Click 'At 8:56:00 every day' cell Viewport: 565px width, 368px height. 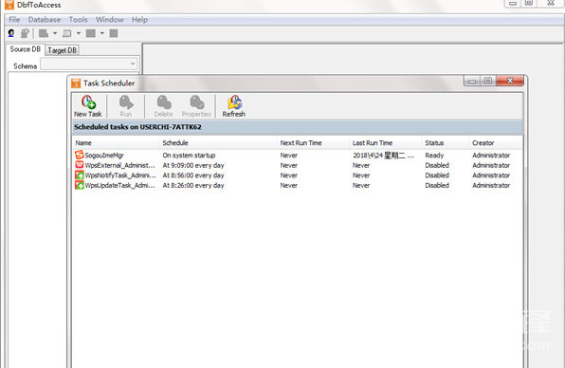pyautogui.click(x=193, y=175)
